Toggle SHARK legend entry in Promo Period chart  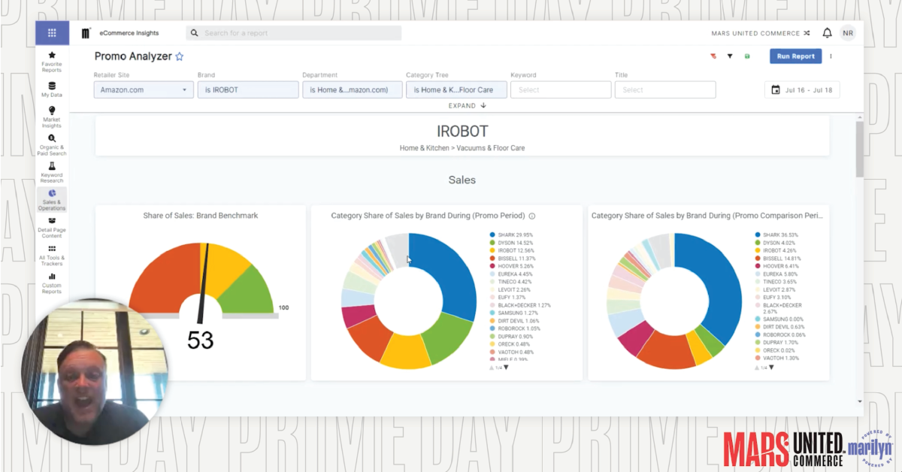pyautogui.click(x=511, y=234)
